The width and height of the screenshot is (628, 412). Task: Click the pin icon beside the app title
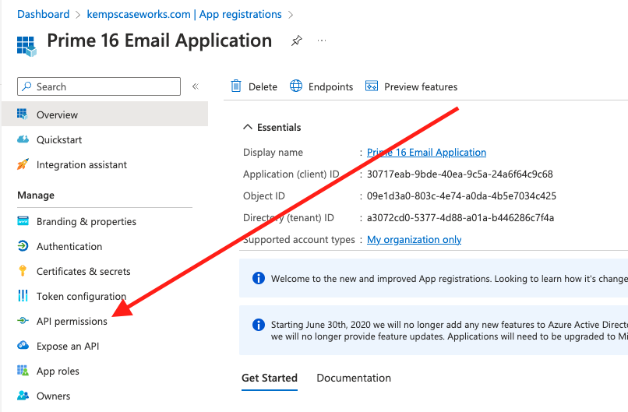(x=296, y=41)
